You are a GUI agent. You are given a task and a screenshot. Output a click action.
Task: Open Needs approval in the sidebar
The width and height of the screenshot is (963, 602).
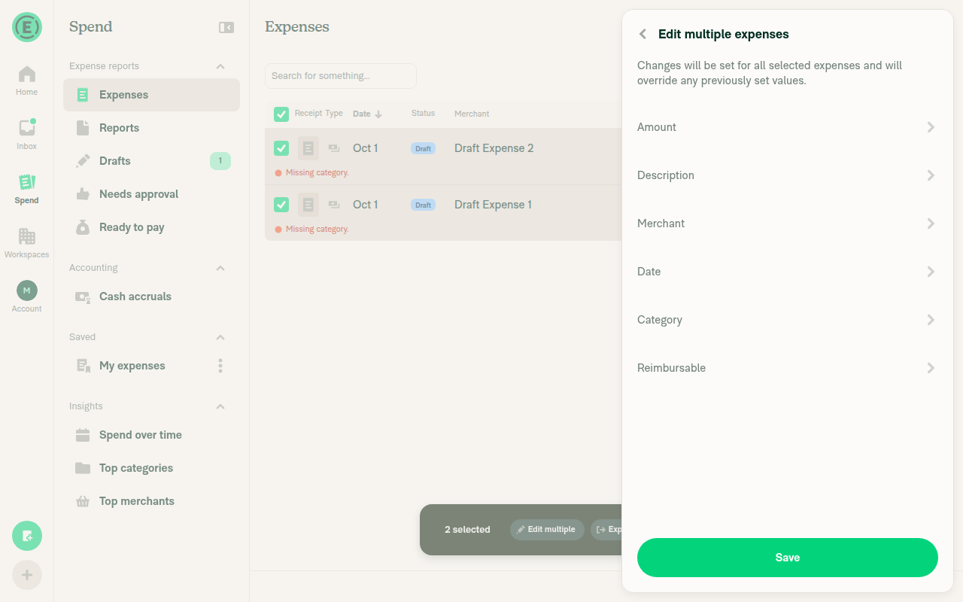coord(151,194)
